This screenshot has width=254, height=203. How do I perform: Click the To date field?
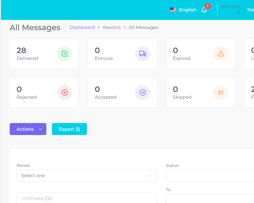(210, 198)
